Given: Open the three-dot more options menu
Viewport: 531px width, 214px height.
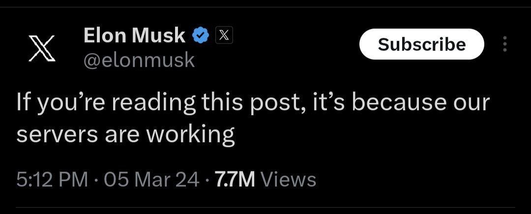Looking at the screenshot, I should pyautogui.click(x=504, y=44).
